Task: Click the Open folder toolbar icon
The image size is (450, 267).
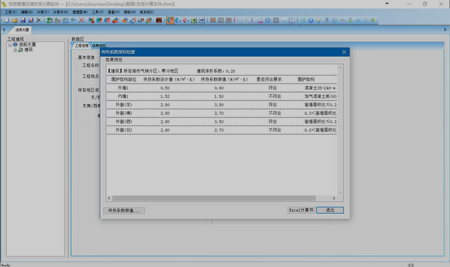Action: point(15,20)
